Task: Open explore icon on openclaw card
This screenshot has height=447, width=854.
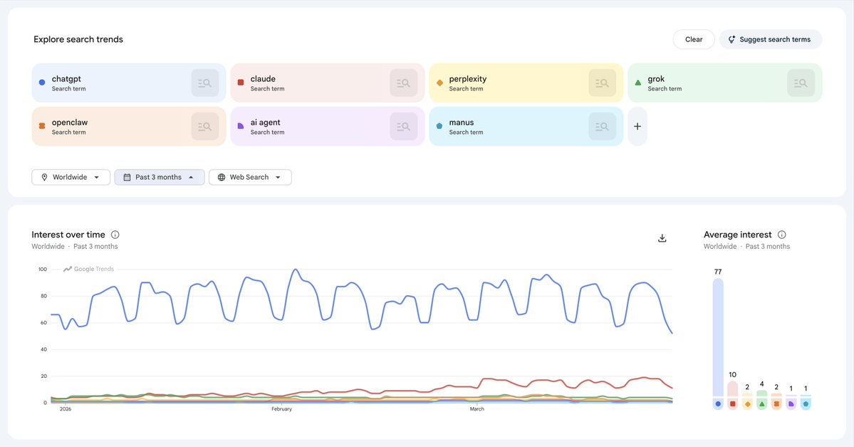Action: pos(205,126)
